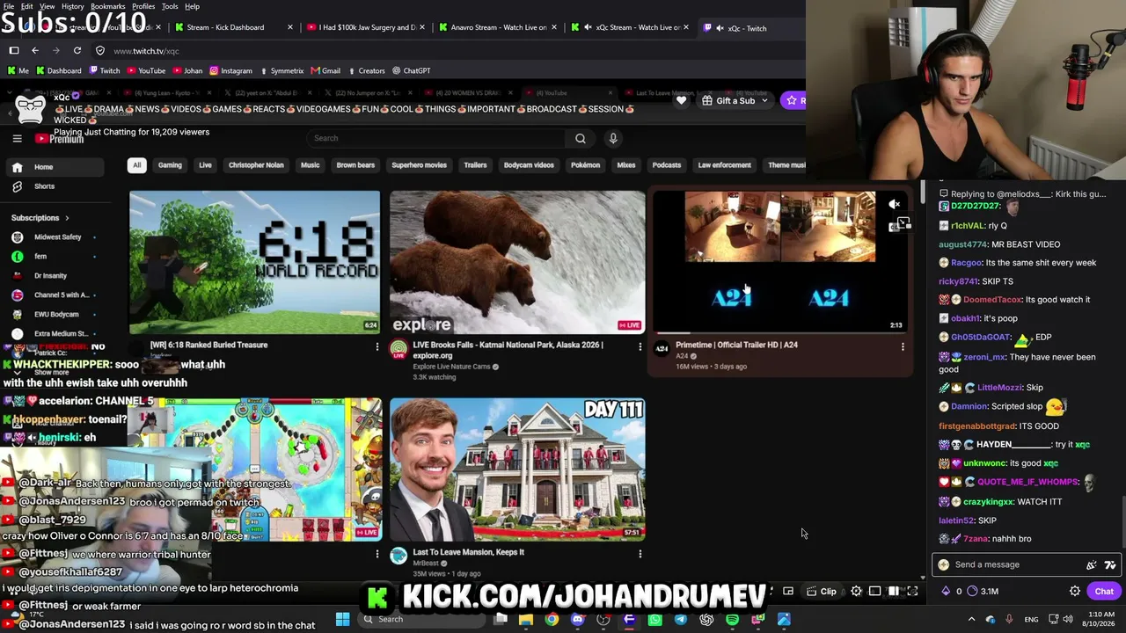Click the A24 channel avatar
1126x633 pixels.
[662, 348]
